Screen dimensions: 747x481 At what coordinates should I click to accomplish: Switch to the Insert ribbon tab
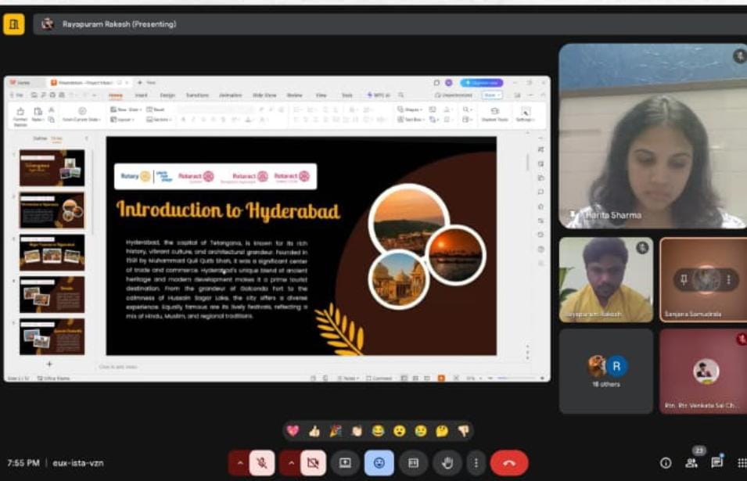tap(141, 95)
